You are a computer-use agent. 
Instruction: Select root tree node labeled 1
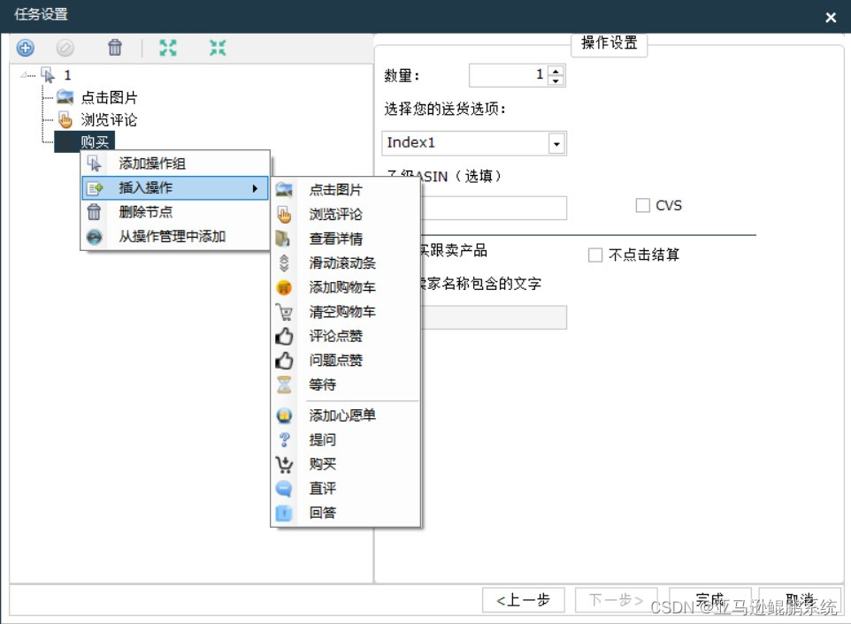tap(67, 75)
